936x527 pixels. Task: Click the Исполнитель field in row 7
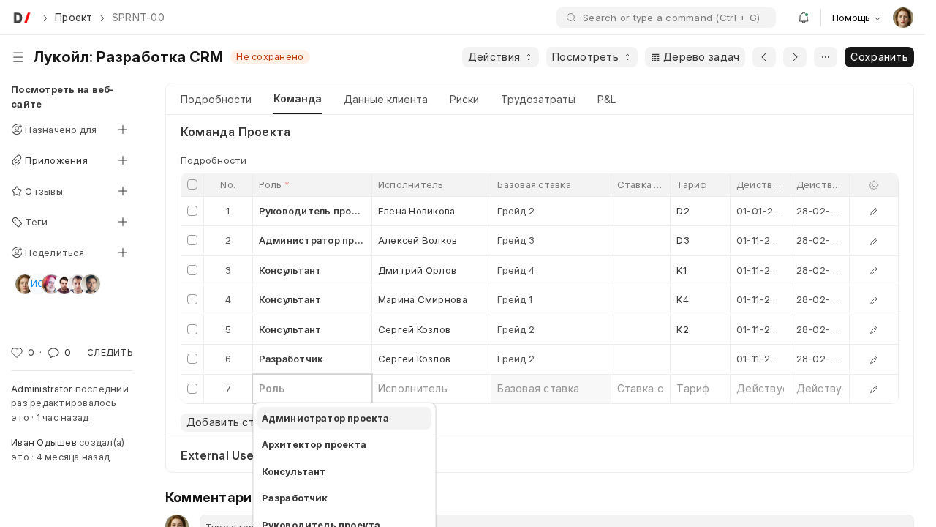(x=431, y=389)
